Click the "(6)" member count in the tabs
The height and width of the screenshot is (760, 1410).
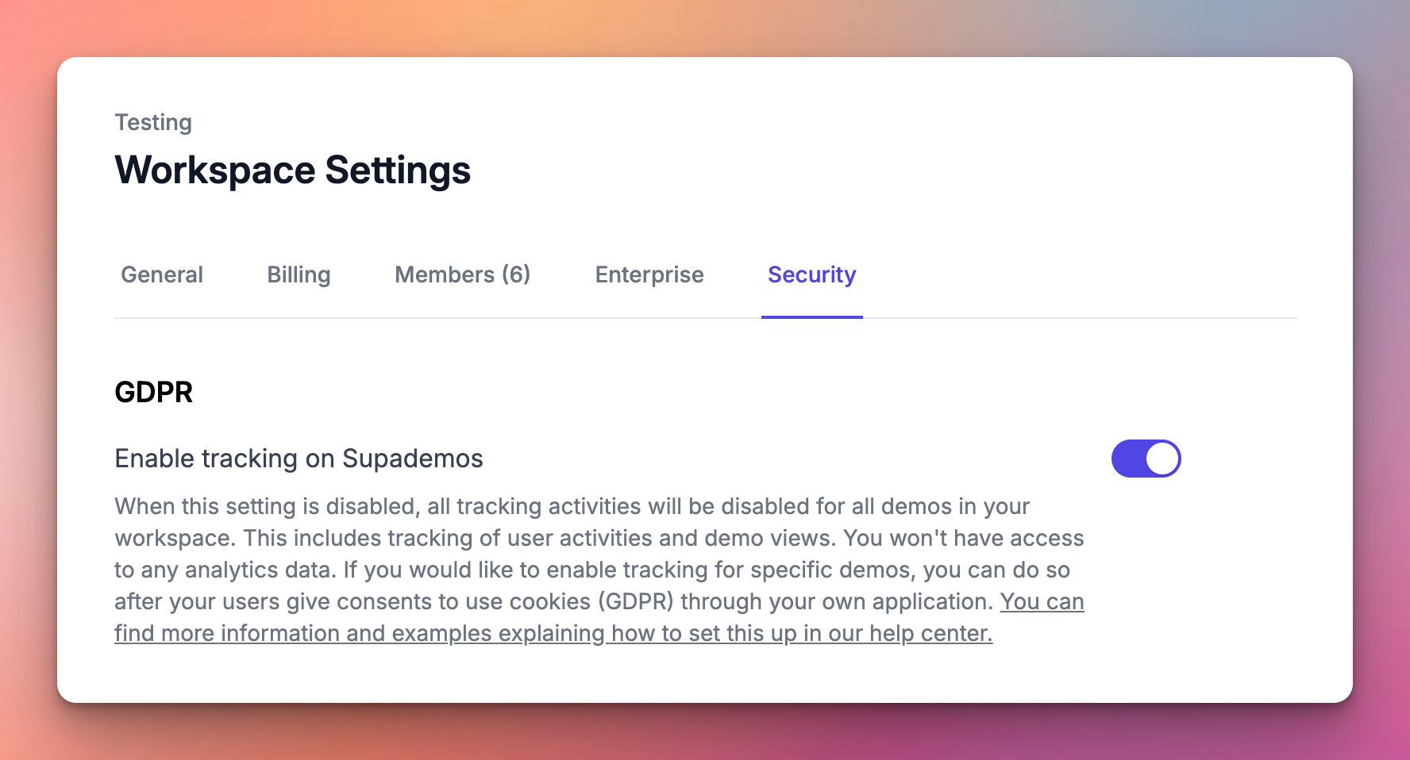coord(516,274)
